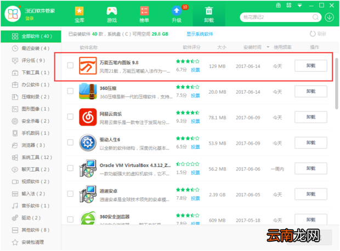Check the 万能五笔内置版 9.8 checkbox
This screenshot has height=251, width=340.
click(x=70, y=65)
